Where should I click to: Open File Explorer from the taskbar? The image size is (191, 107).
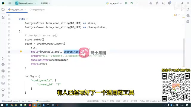point(16,105)
